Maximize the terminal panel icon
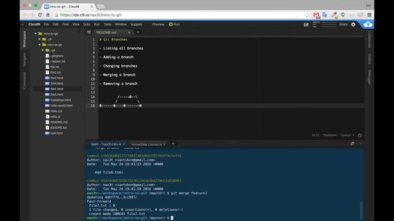 click(352, 144)
